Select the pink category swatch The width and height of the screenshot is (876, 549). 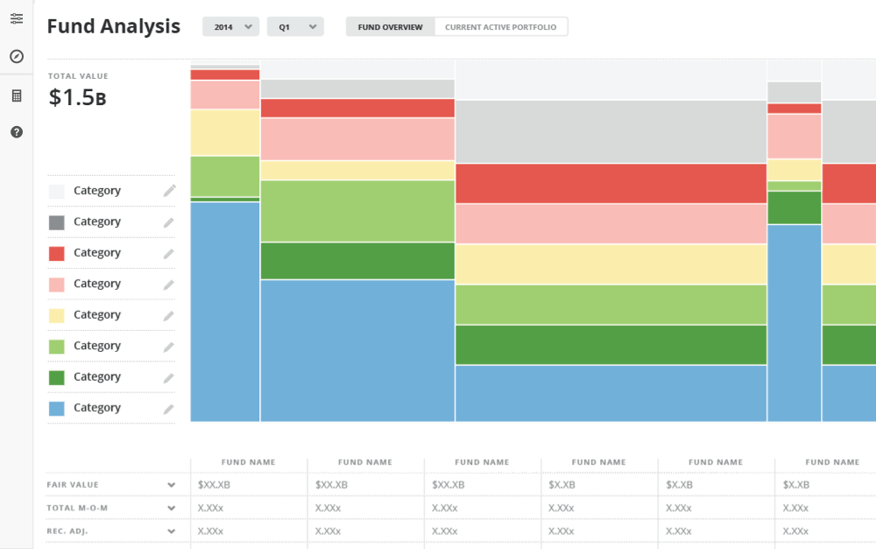click(x=56, y=285)
